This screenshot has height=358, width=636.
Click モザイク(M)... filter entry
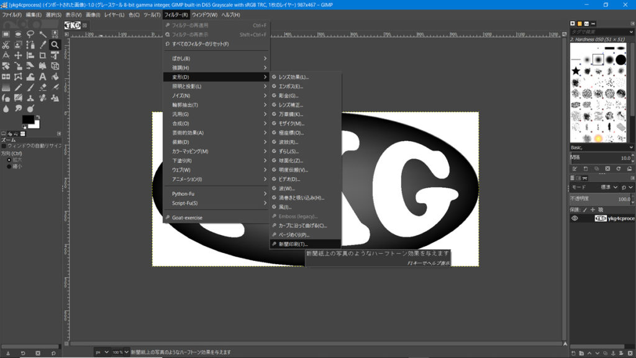(x=305, y=124)
